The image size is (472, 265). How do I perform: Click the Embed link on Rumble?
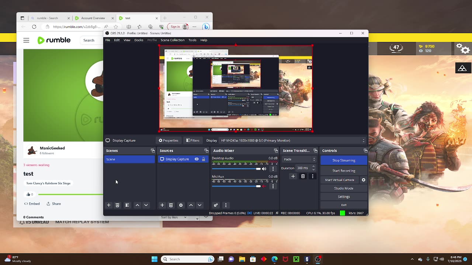32,204
